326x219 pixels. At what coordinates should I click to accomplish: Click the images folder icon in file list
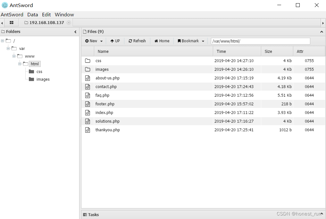click(x=88, y=69)
